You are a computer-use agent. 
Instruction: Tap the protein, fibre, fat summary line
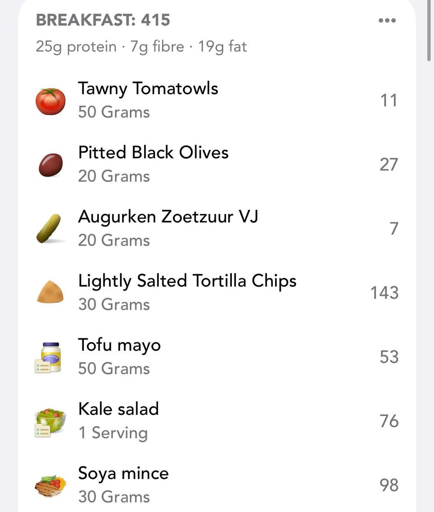(x=141, y=47)
